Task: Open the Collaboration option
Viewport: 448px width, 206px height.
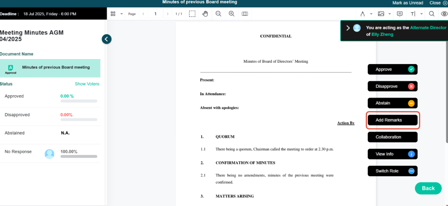Action: [x=392, y=137]
